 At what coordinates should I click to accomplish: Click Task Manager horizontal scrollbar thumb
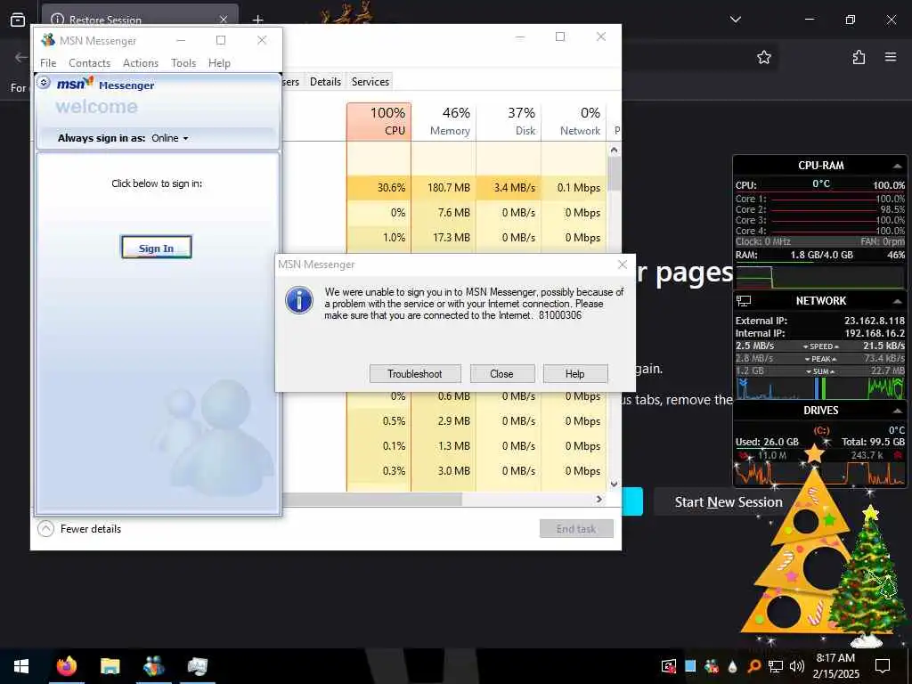(x=371, y=499)
